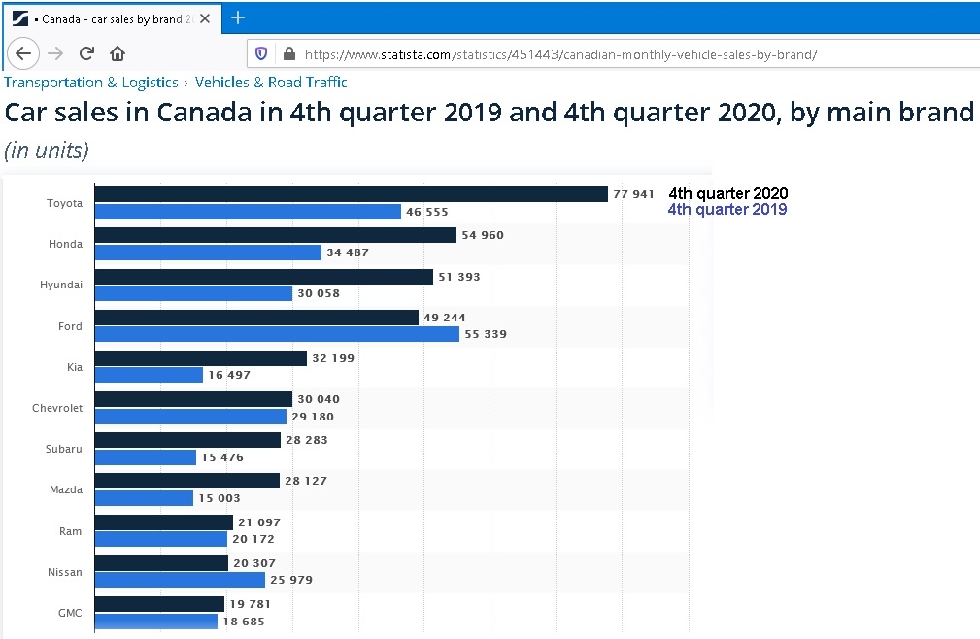View site security via the padlock icon

[x=288, y=53]
